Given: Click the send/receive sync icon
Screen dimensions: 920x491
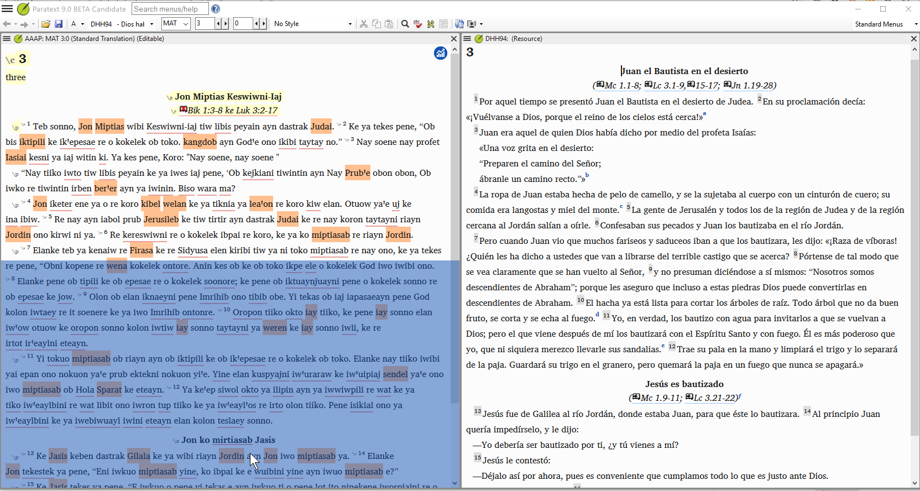Looking at the screenshot, I should (x=459, y=24).
